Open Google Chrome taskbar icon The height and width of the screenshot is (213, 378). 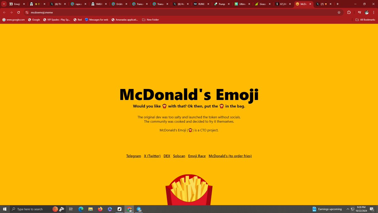click(129, 209)
